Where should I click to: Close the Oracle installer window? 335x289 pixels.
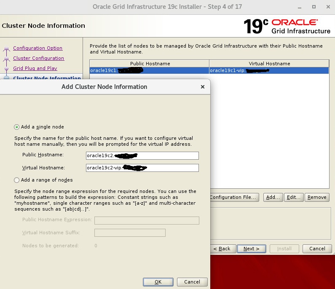click(328, 7)
